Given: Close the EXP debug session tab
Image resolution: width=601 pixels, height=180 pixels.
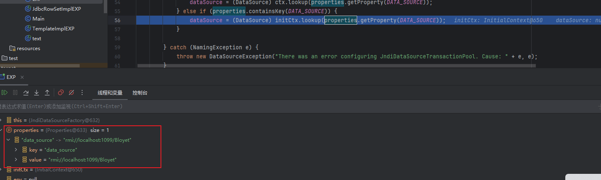Looking at the screenshot, I should (x=22, y=77).
